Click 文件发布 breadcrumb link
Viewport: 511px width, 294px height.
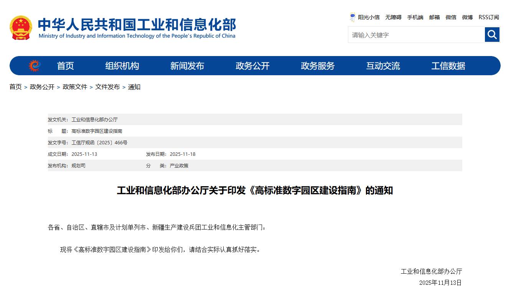(107, 87)
